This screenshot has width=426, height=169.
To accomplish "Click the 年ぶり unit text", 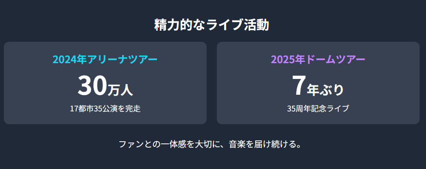I will tap(325, 90).
